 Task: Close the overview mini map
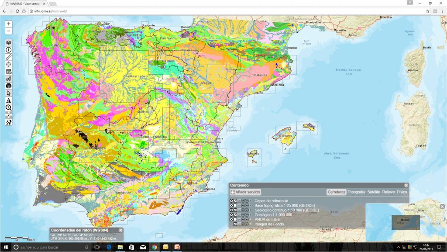[x=442, y=207]
